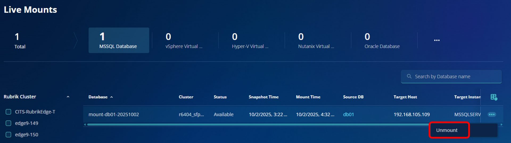The height and width of the screenshot is (143, 511).
Task: Collapse the Rubrik Cluster filter section
Action: [68, 97]
